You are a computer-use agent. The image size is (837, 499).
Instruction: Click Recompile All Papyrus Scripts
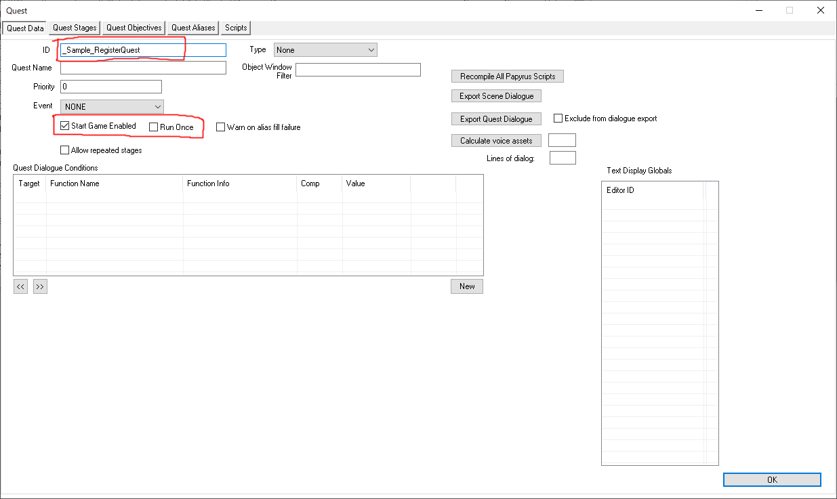(508, 77)
